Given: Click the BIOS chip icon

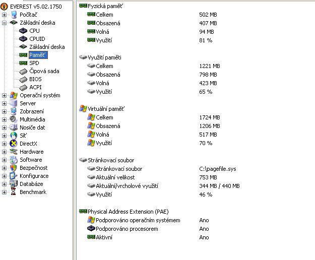Looking at the screenshot, I should click(x=23, y=79).
